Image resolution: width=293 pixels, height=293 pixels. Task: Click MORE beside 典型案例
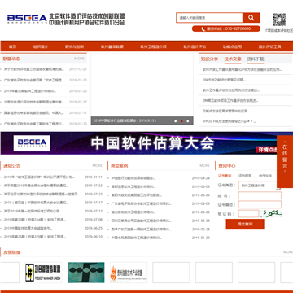point(204,165)
